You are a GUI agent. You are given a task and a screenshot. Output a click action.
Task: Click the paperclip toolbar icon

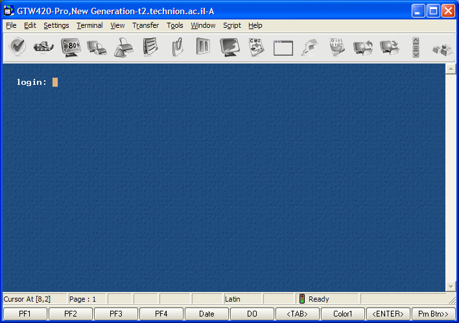[x=176, y=47]
